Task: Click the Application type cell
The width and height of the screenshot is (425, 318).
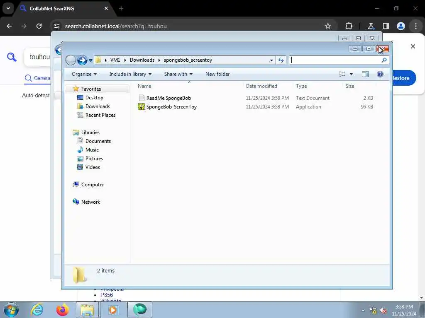Action: coord(308,107)
